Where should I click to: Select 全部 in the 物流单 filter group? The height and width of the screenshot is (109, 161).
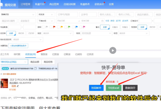142,27
